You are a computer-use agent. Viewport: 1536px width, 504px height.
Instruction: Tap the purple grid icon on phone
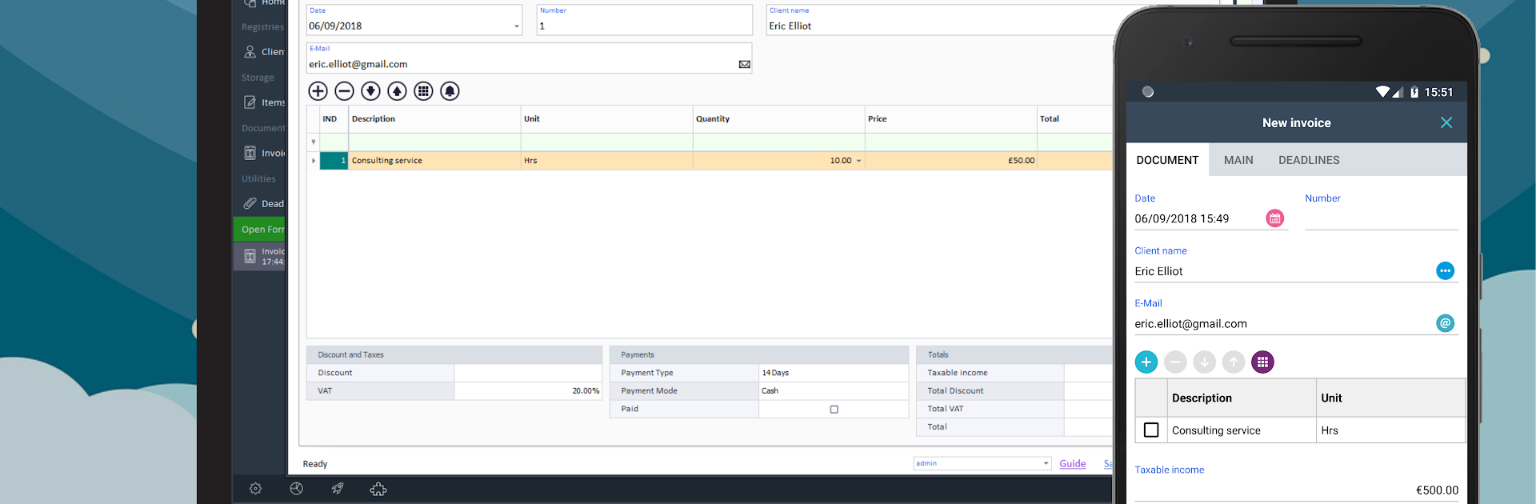tap(1262, 362)
